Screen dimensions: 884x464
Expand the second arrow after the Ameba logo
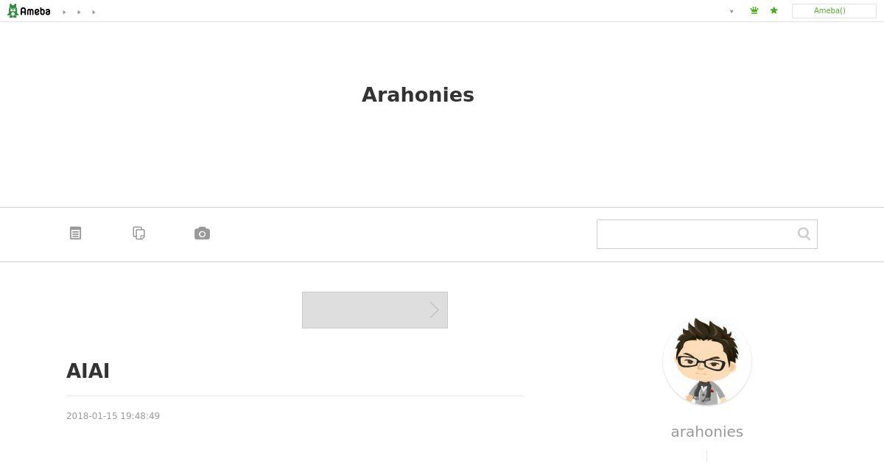(x=79, y=12)
